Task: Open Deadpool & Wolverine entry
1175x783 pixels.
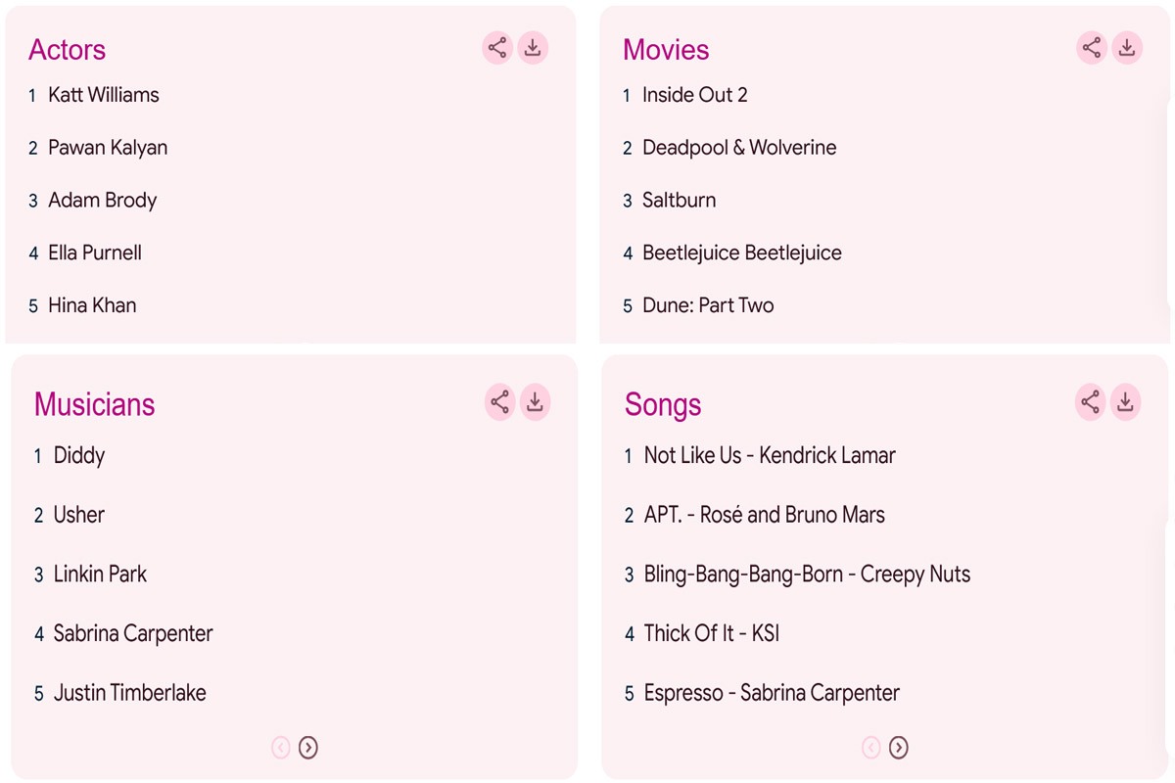Action: point(739,148)
